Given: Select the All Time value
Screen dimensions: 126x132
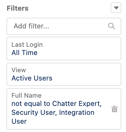Looking at the screenshot, I should [x=24, y=53].
